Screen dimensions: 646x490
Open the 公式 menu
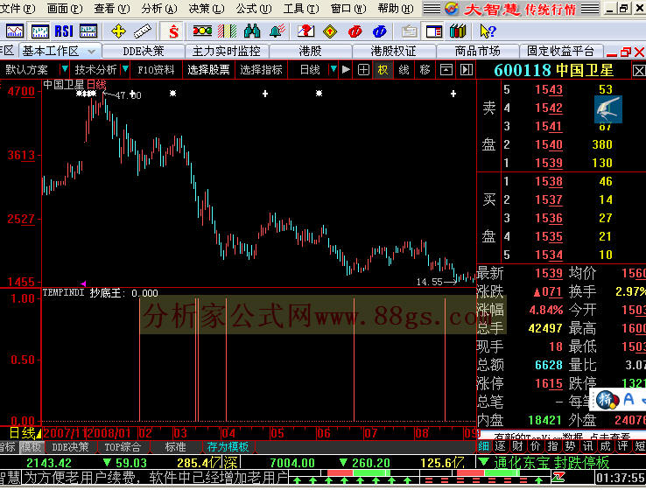tap(254, 8)
